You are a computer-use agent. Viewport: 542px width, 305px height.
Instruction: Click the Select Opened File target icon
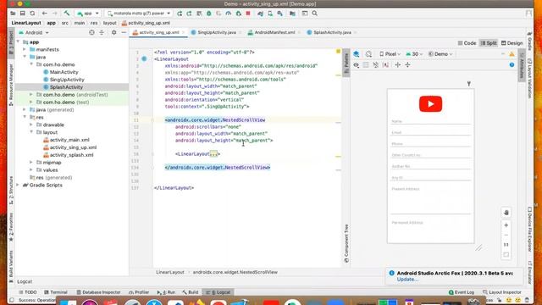[x=91, y=32]
